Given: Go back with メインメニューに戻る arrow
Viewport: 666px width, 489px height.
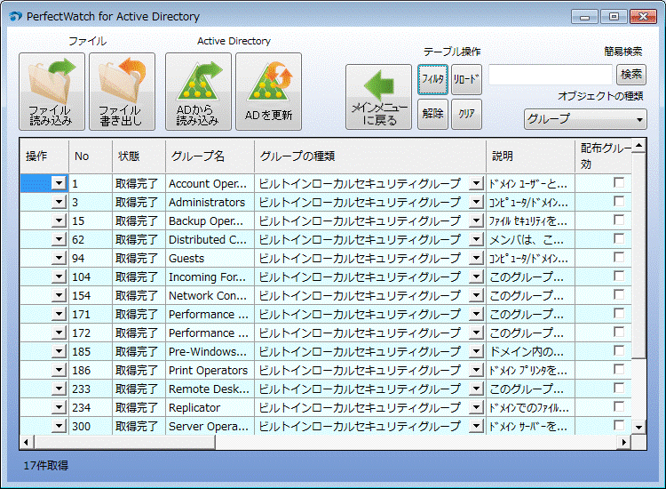Looking at the screenshot, I should click(x=378, y=97).
